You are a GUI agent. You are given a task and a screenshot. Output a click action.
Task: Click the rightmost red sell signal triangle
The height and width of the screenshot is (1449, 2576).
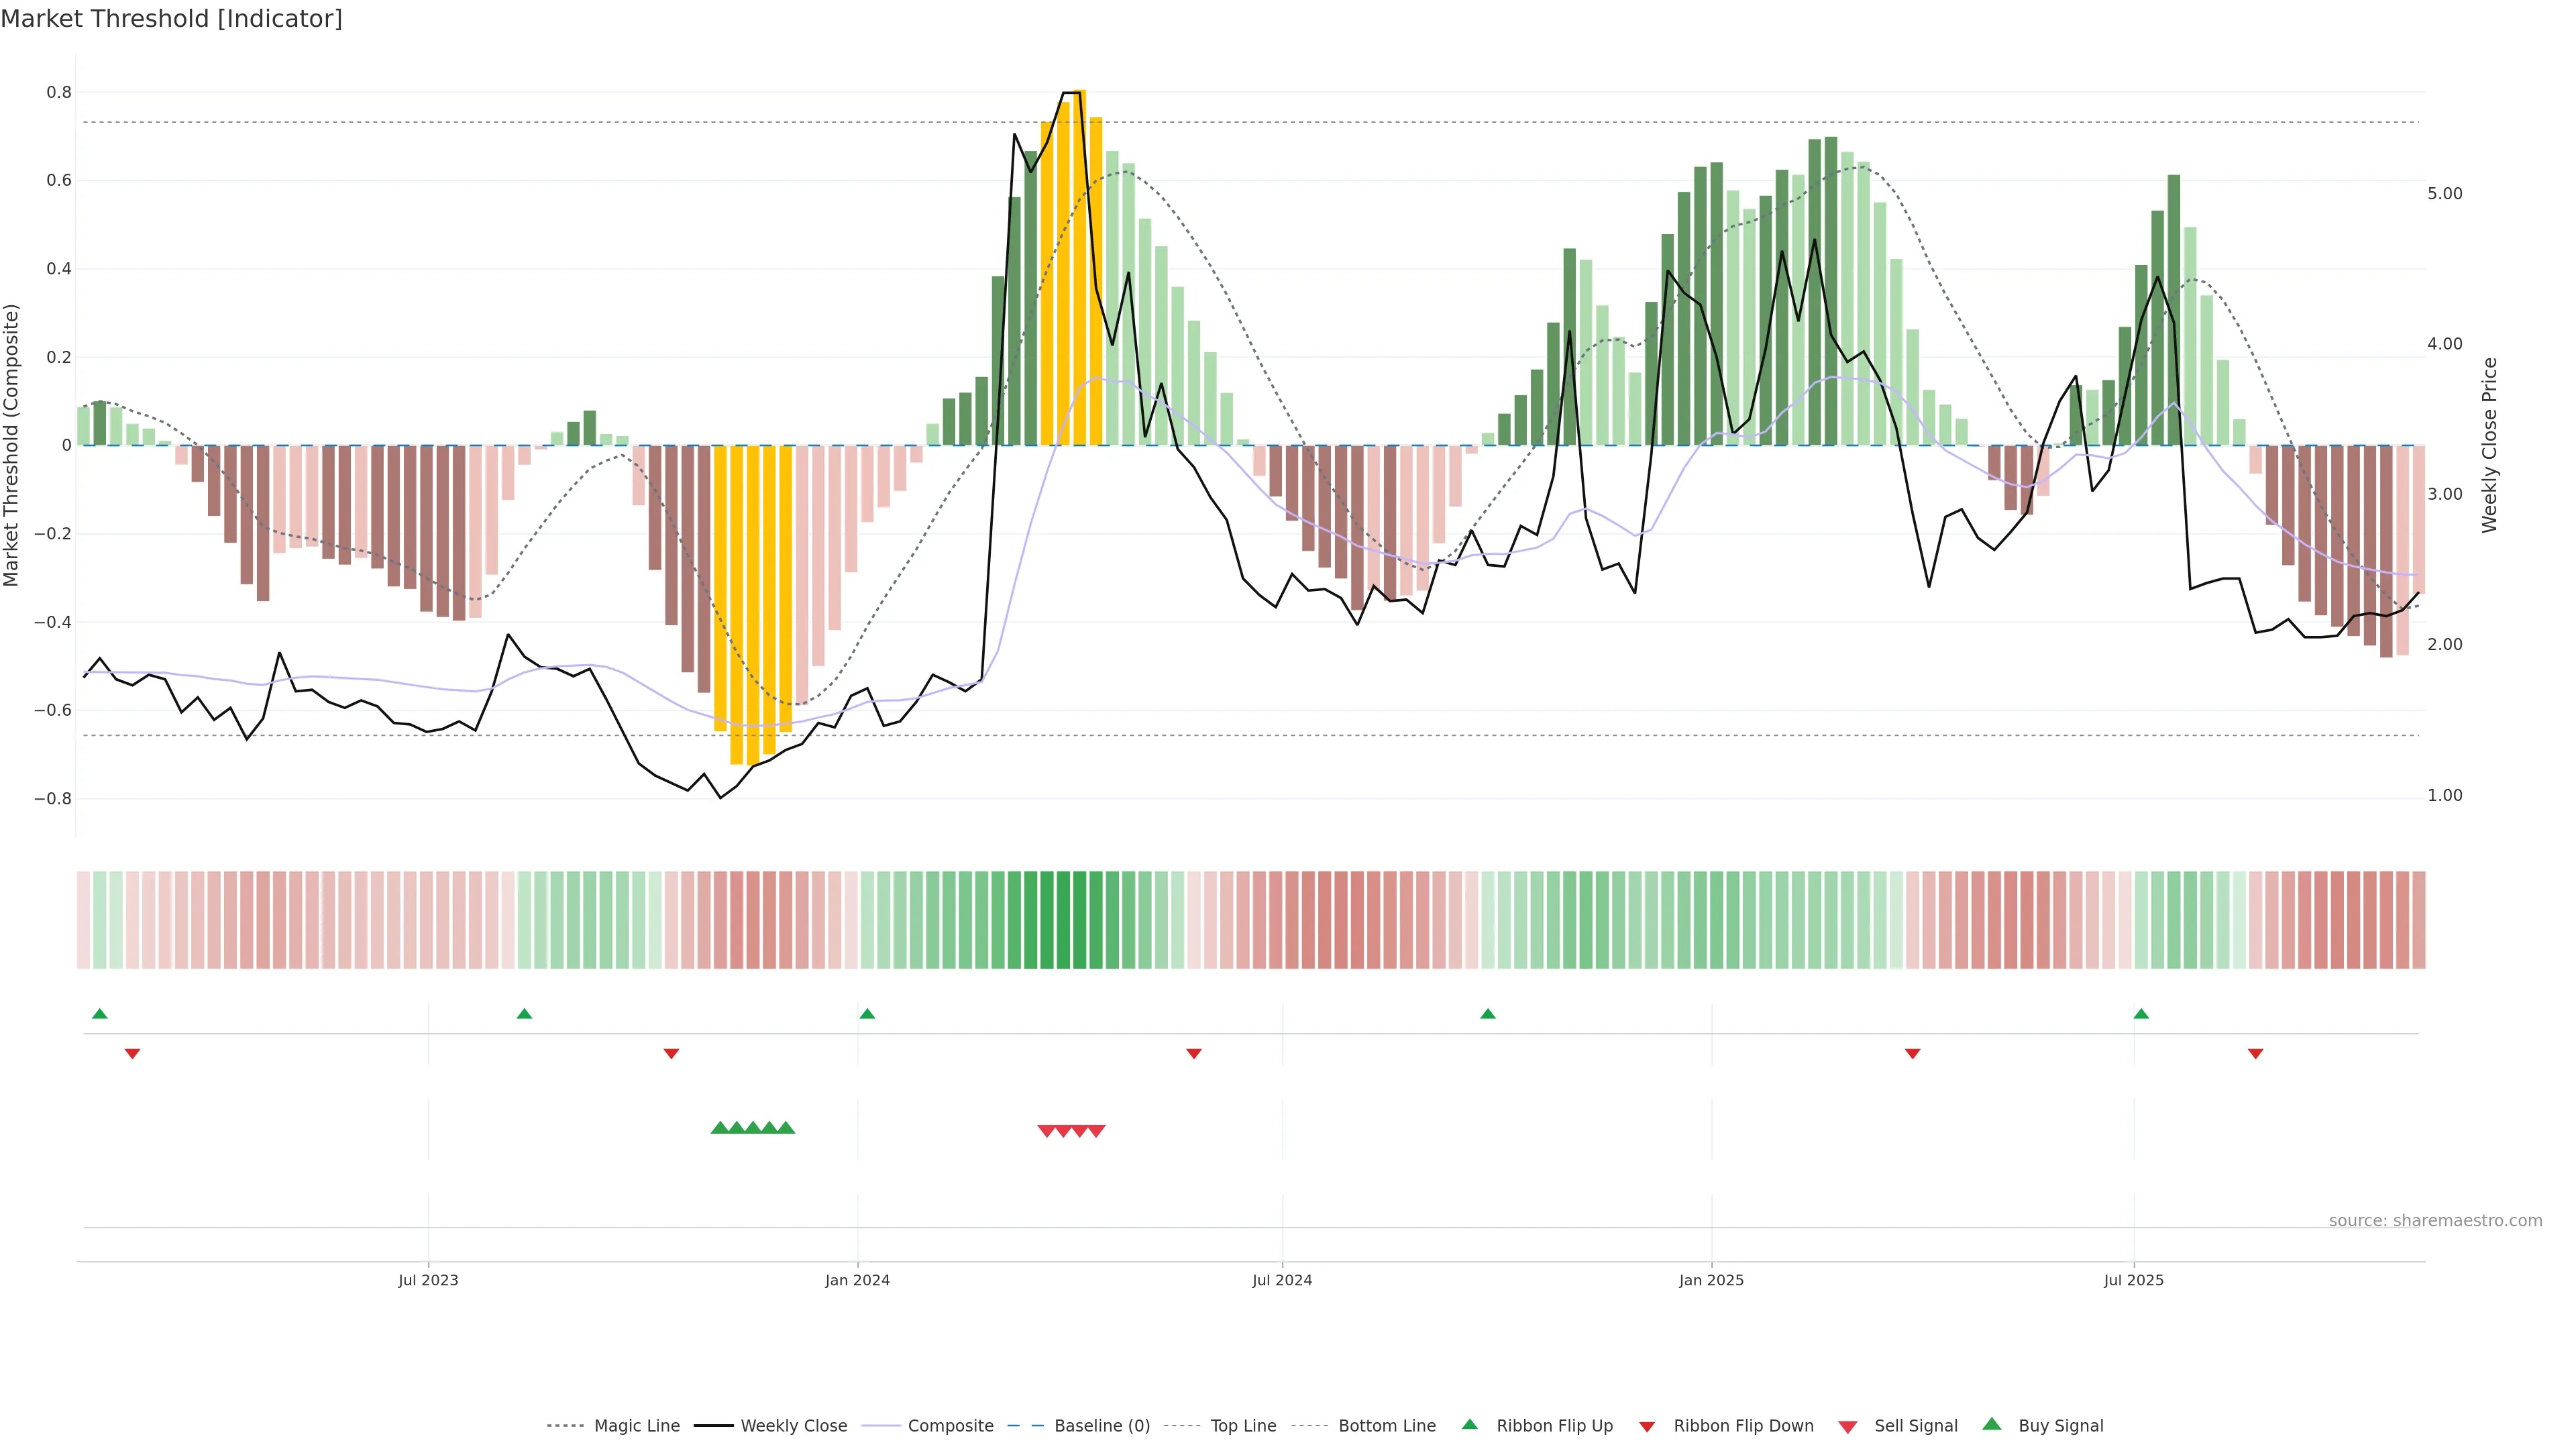1097,1131
